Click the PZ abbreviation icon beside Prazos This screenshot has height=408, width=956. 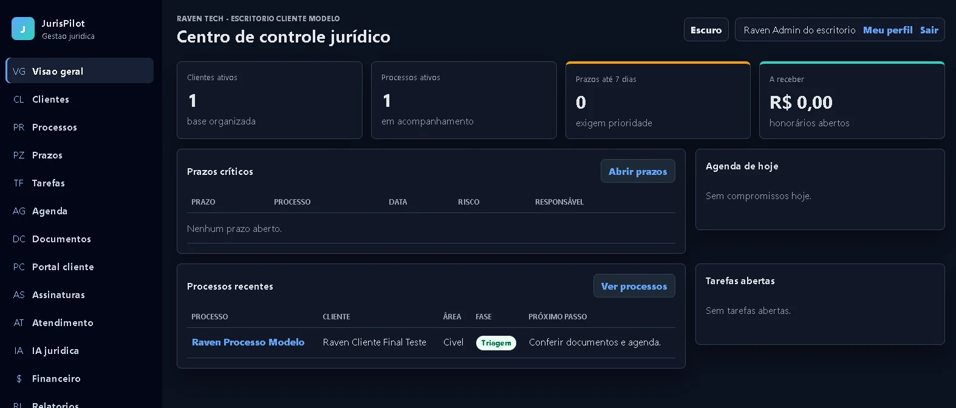pos(19,155)
